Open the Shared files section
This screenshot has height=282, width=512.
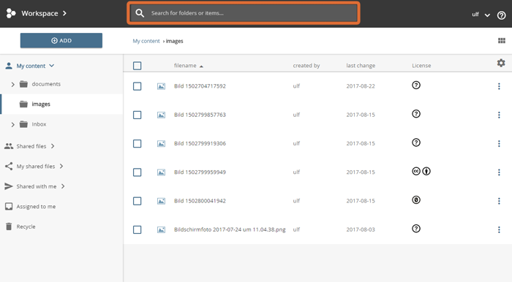click(x=31, y=146)
